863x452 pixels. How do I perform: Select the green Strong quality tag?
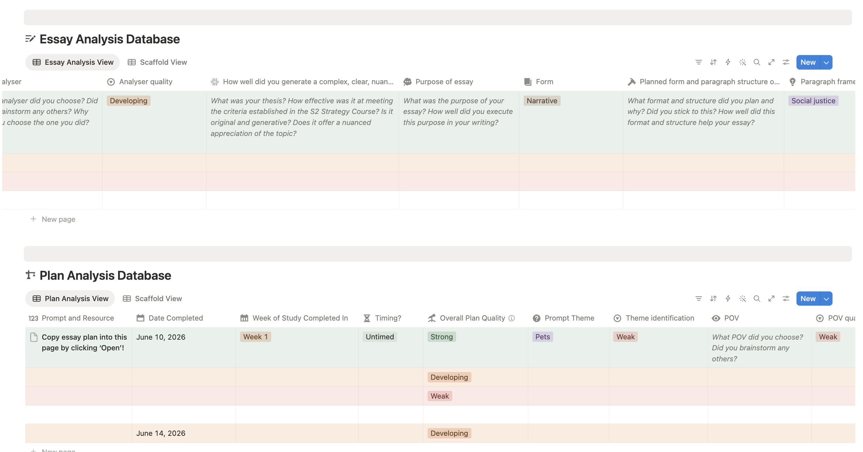click(442, 337)
